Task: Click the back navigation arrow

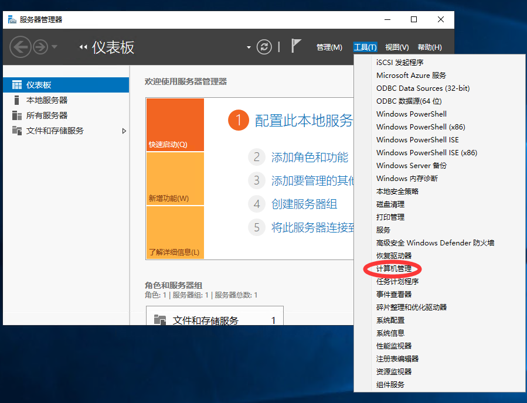Action: click(x=20, y=47)
